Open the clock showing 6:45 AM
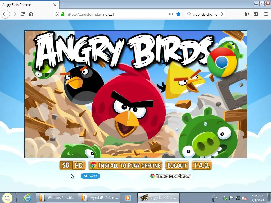Screen dimensions: 271x203 click(258, 198)
